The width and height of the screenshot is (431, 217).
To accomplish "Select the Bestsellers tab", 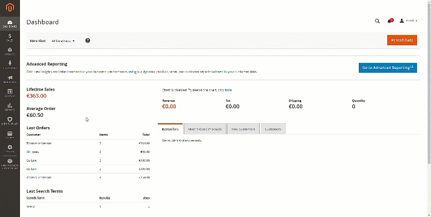I will coord(170,129).
